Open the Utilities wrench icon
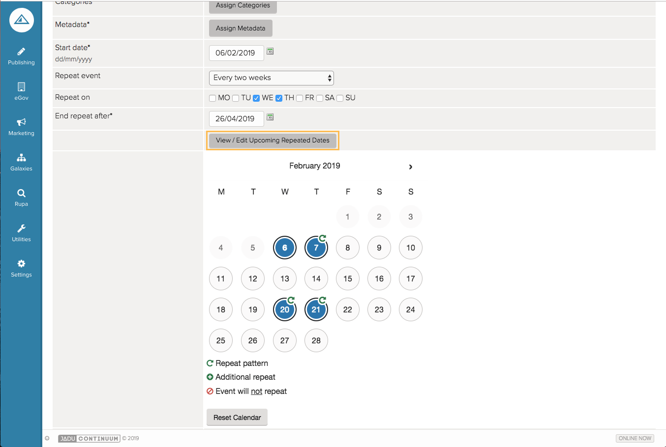This screenshot has height=447, width=666. (21, 228)
